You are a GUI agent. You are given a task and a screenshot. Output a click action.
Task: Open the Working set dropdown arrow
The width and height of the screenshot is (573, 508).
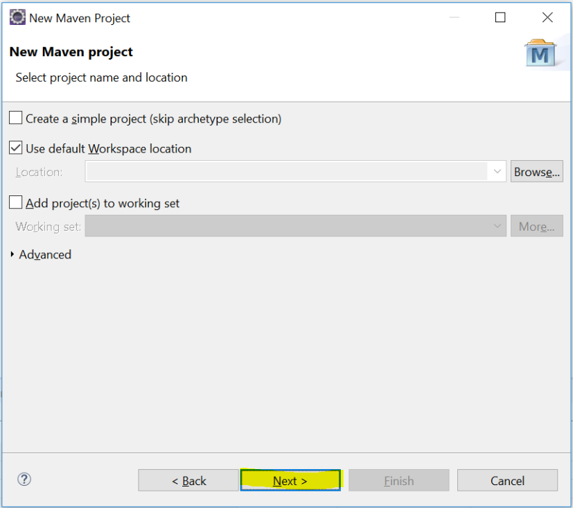[x=496, y=226]
